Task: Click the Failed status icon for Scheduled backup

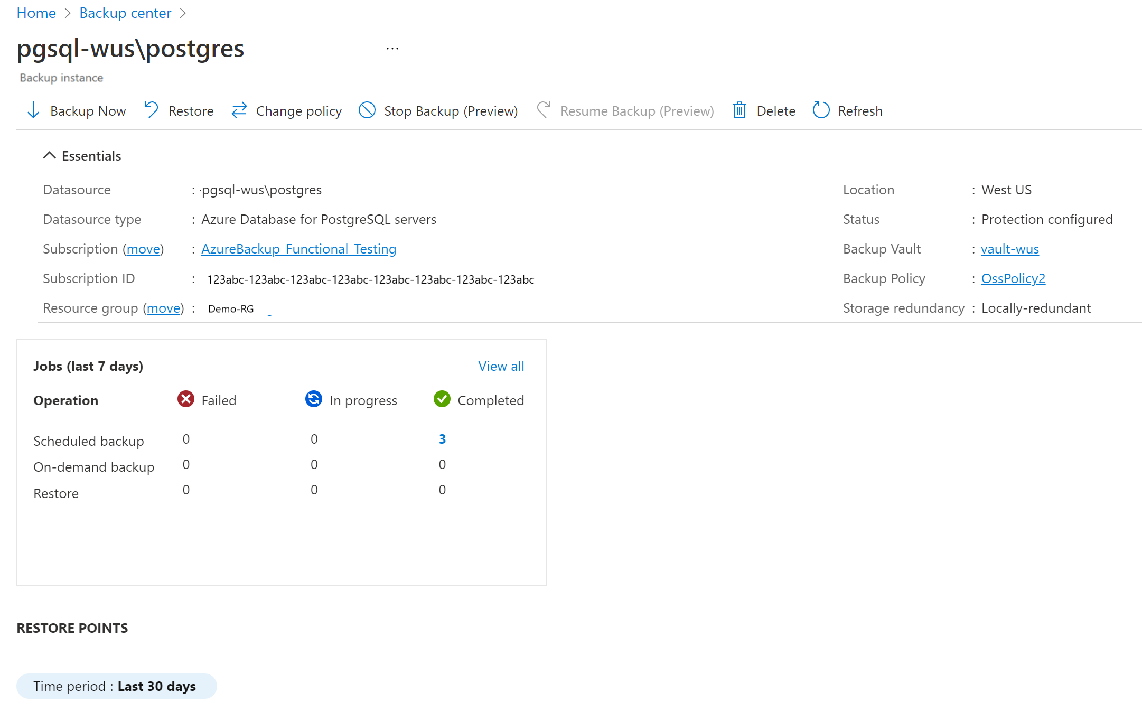Action: (x=186, y=439)
